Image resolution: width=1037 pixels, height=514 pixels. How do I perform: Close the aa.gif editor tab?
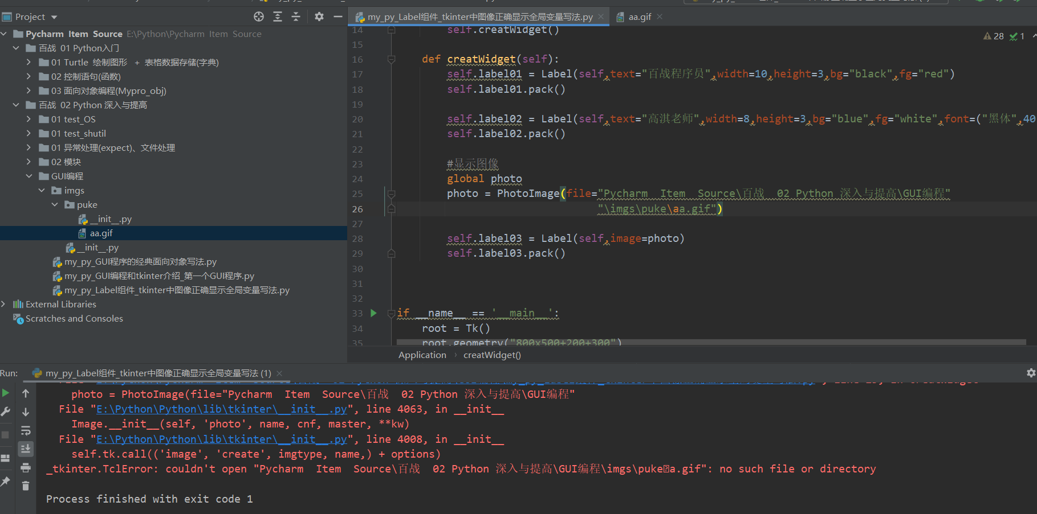[x=660, y=17]
